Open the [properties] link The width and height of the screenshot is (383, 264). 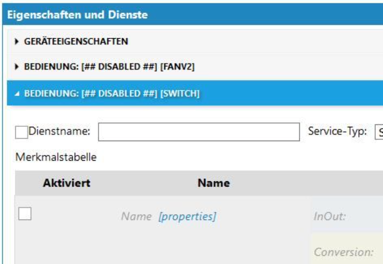point(187,216)
